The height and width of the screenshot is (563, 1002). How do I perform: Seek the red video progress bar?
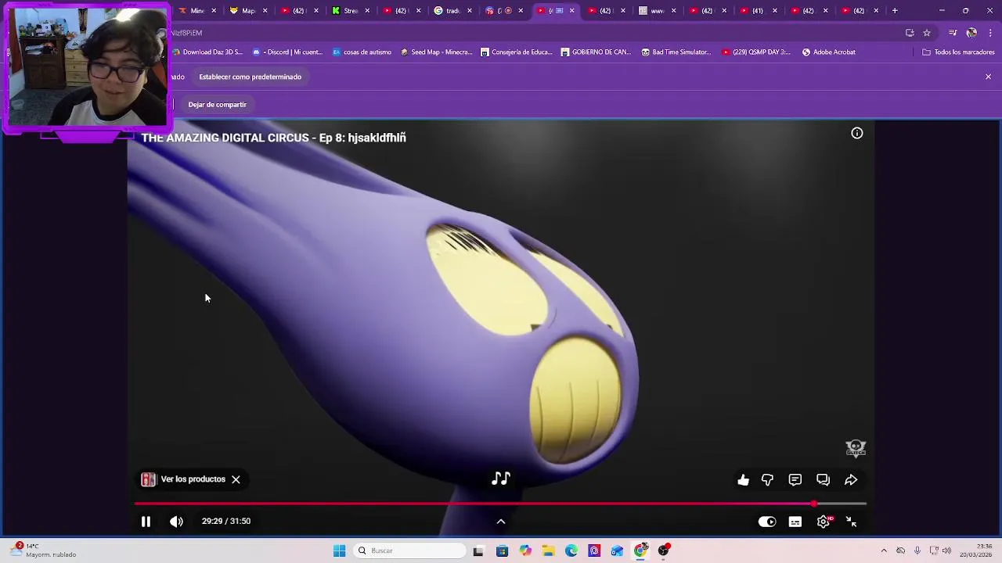500,504
